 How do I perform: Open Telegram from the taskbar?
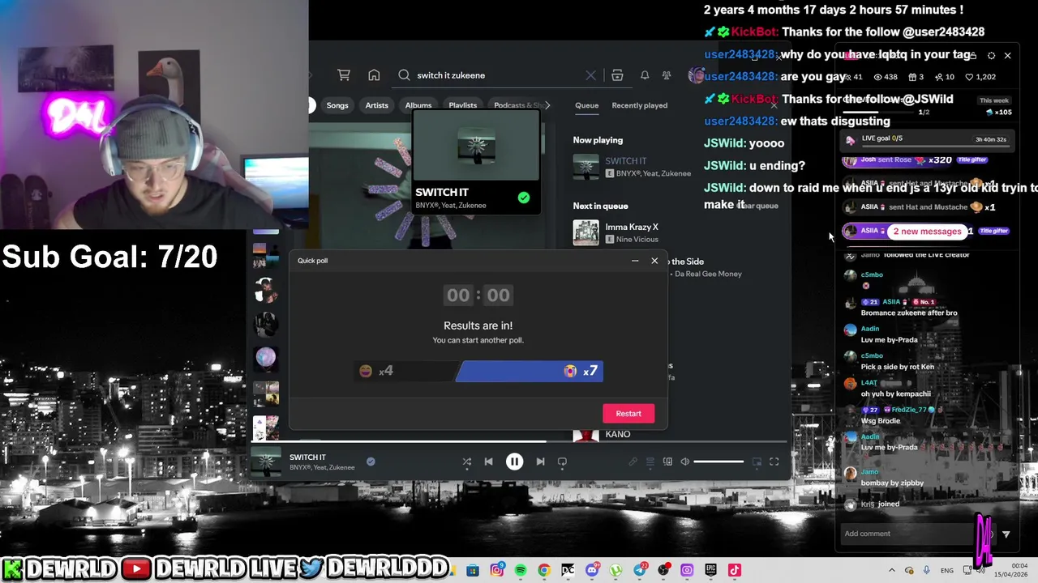click(640, 570)
